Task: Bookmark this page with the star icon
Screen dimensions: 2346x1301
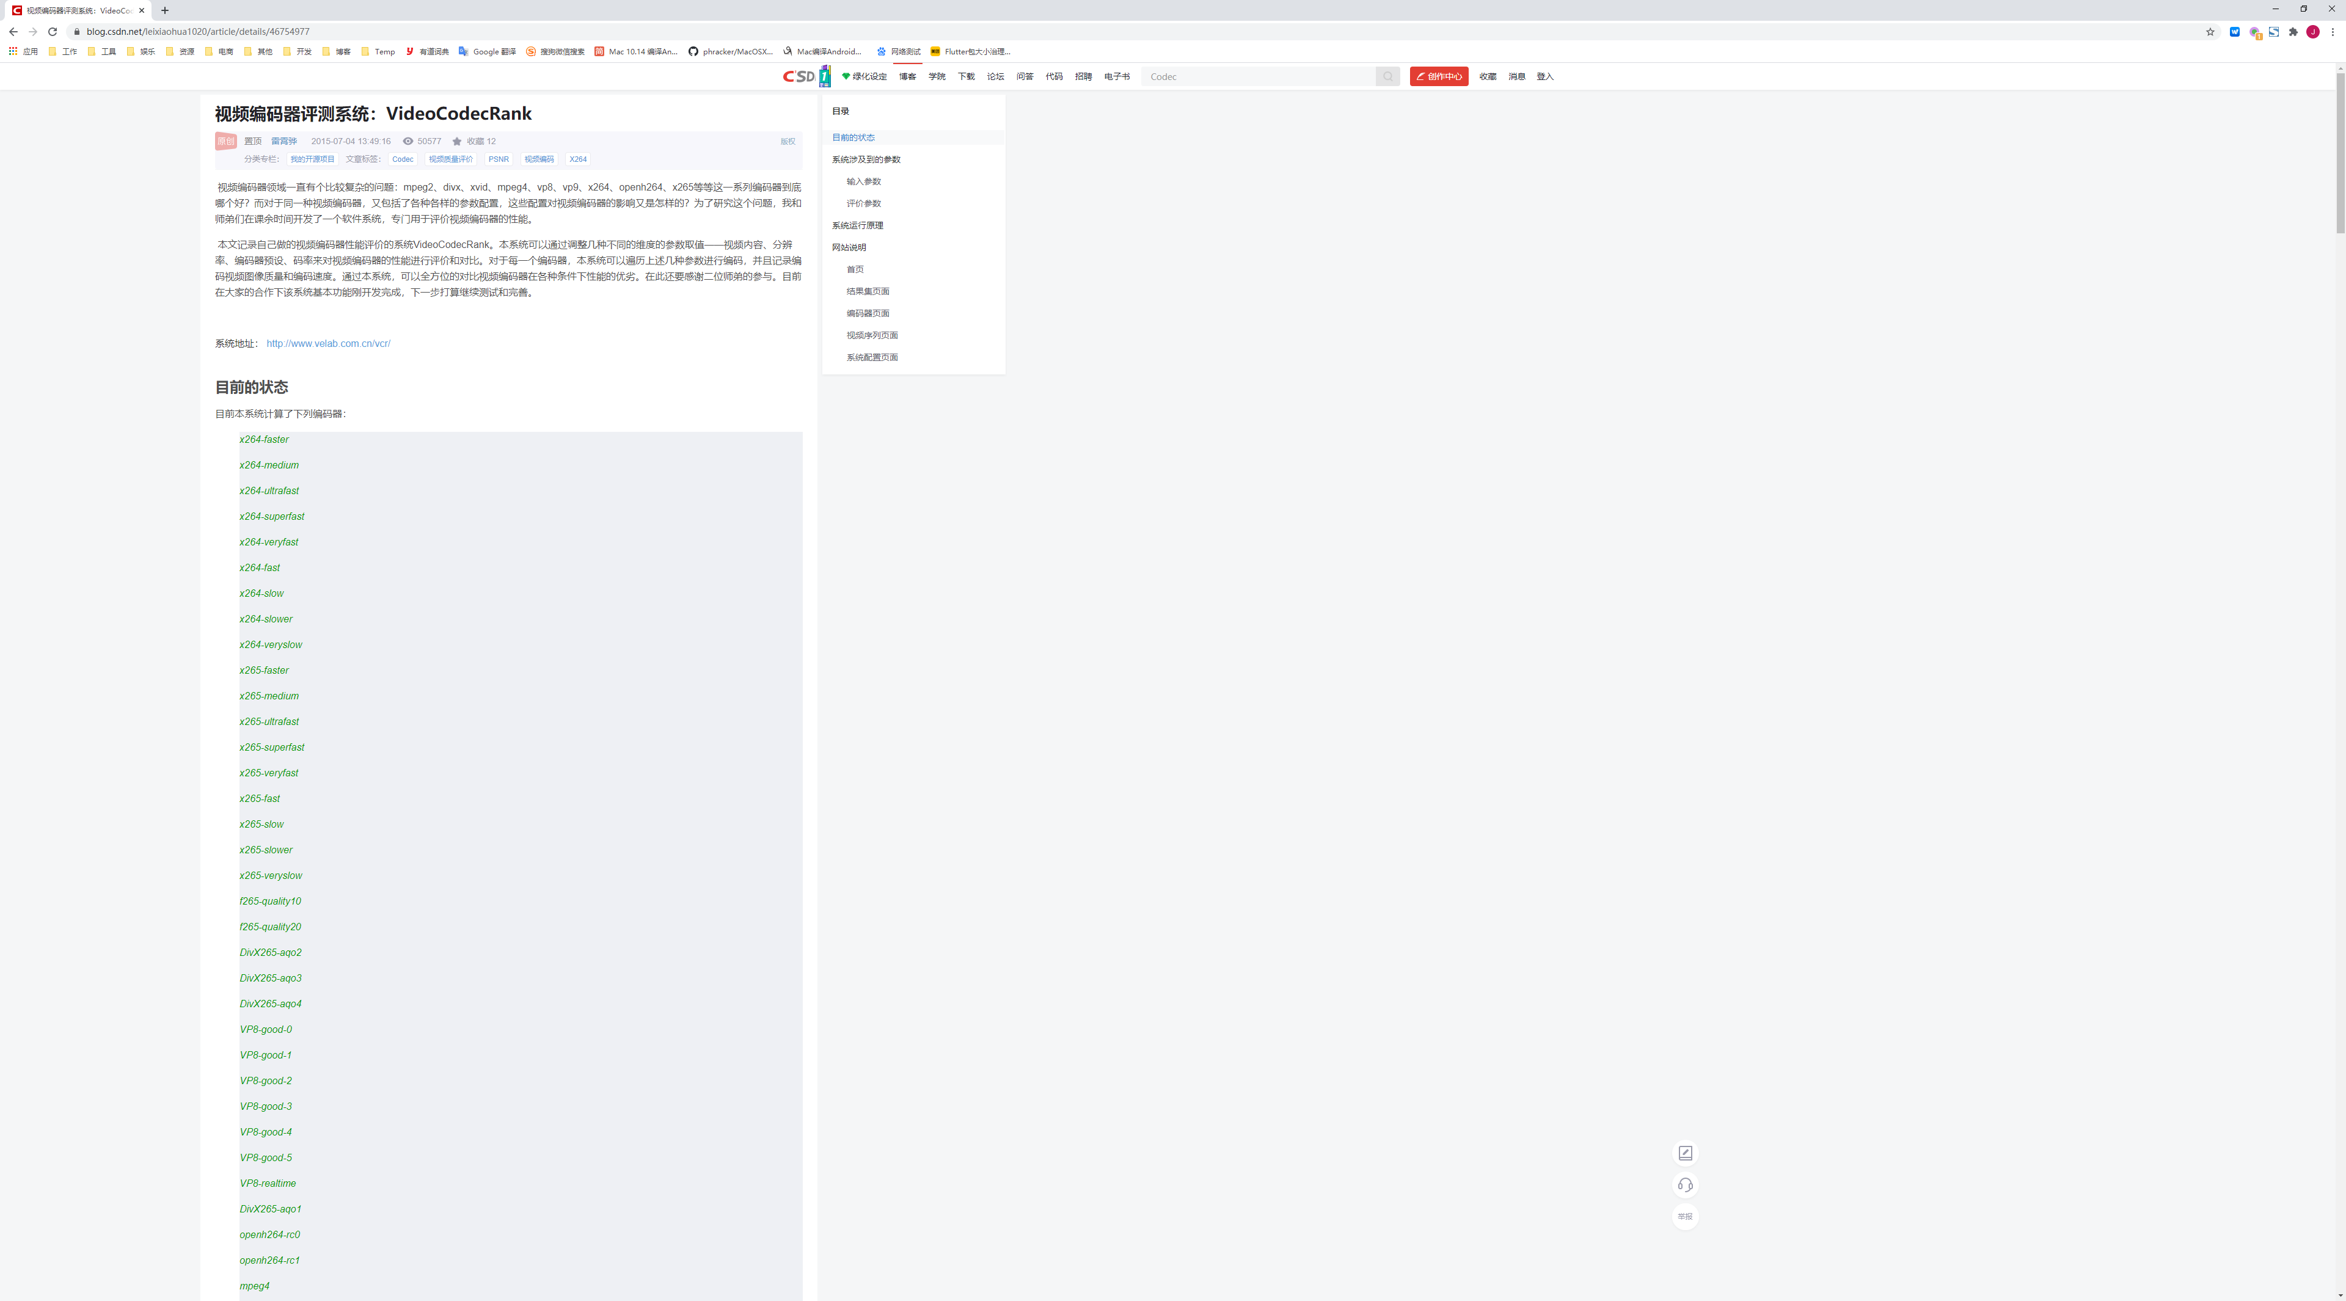Action: pos(2209,32)
